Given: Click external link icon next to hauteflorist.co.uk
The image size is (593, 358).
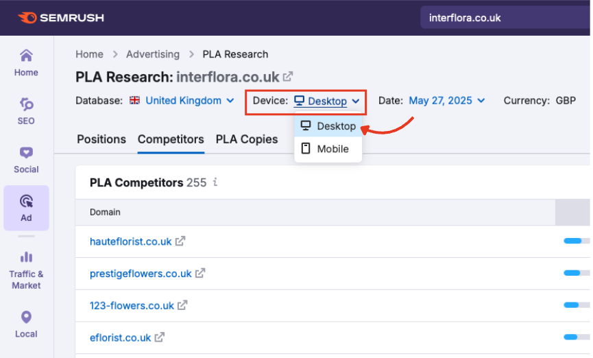Looking at the screenshot, I should click(x=180, y=241).
